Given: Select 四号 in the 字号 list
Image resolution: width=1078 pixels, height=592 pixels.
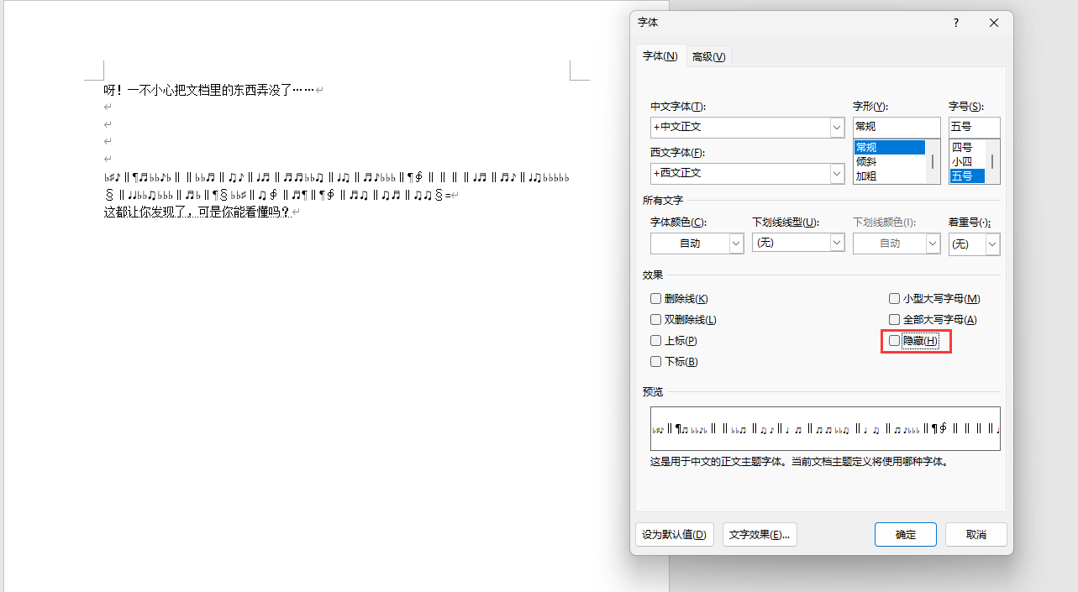Looking at the screenshot, I should (x=967, y=148).
